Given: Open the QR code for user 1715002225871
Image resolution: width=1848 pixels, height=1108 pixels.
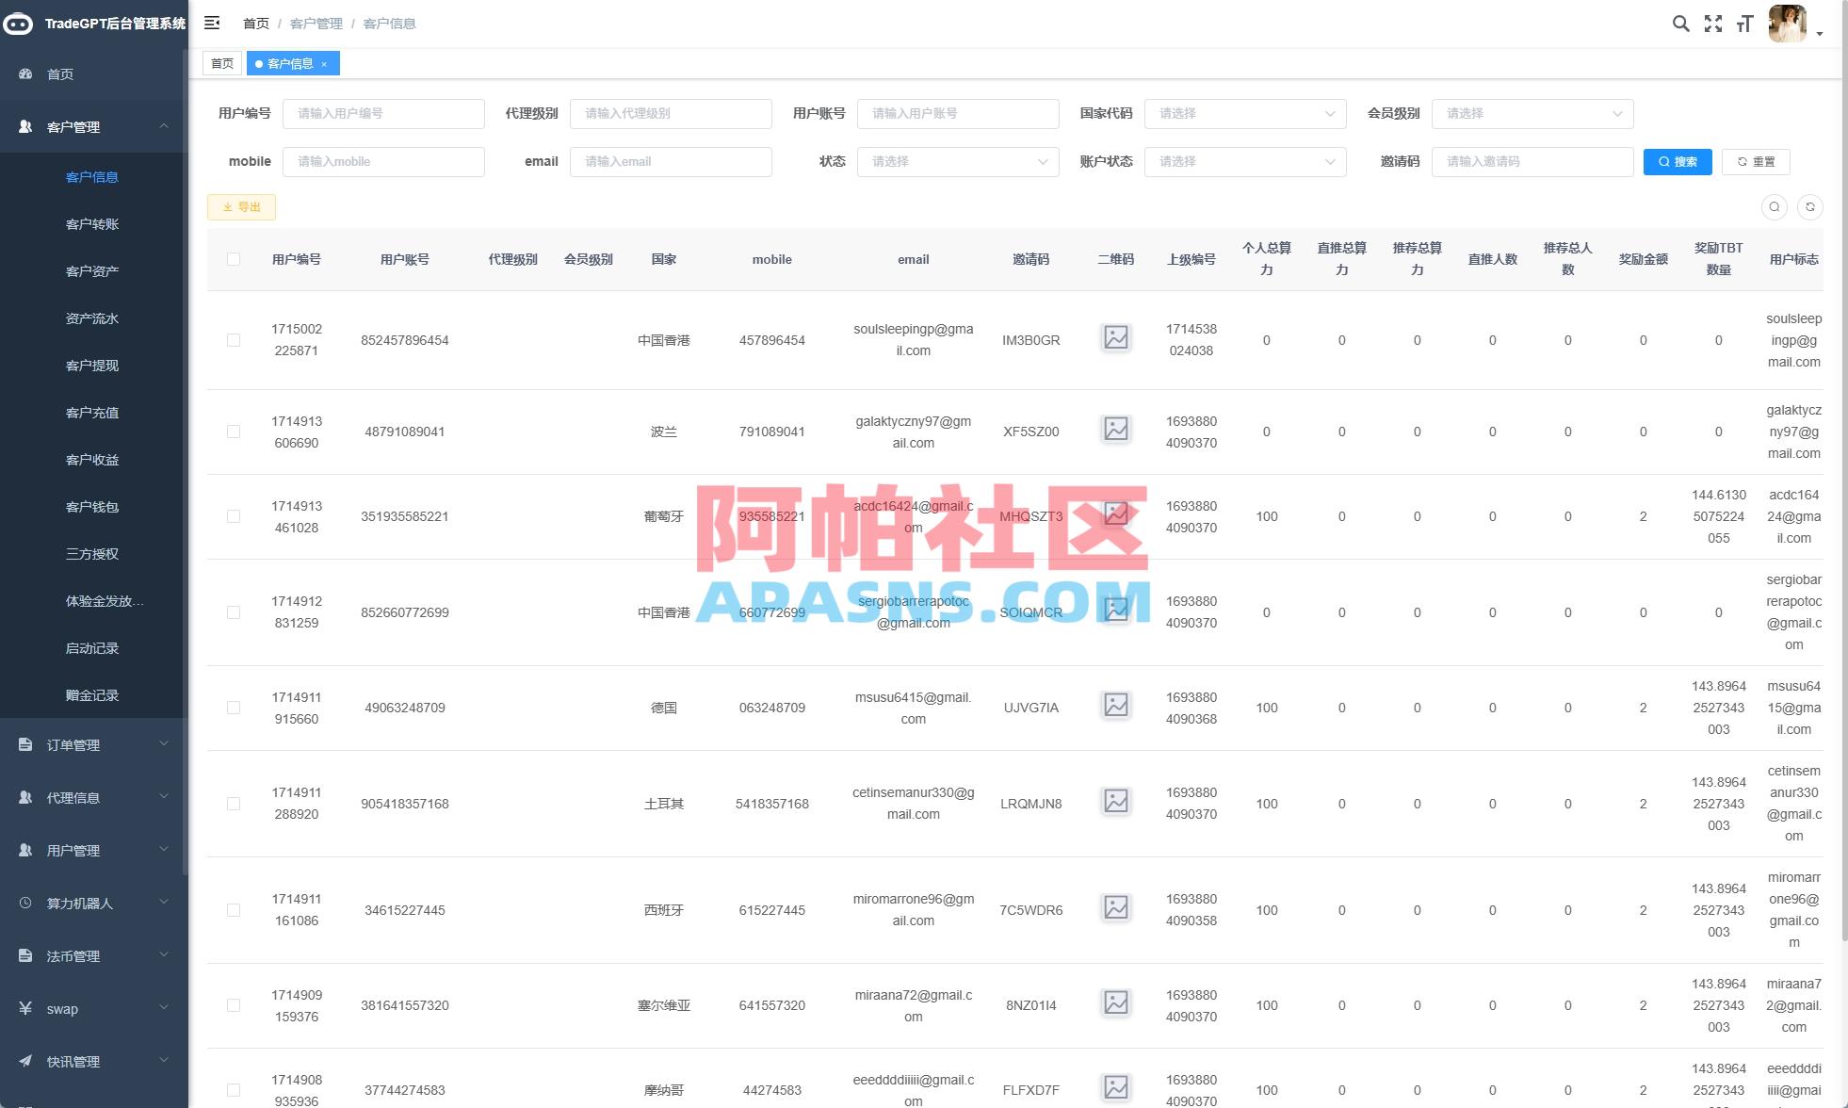Looking at the screenshot, I should coord(1115,337).
